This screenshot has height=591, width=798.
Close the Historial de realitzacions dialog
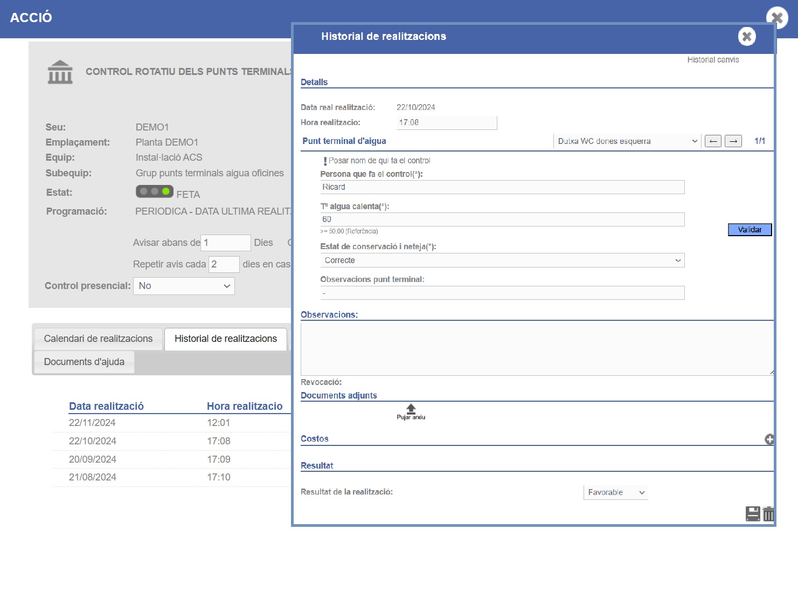pyautogui.click(x=747, y=37)
